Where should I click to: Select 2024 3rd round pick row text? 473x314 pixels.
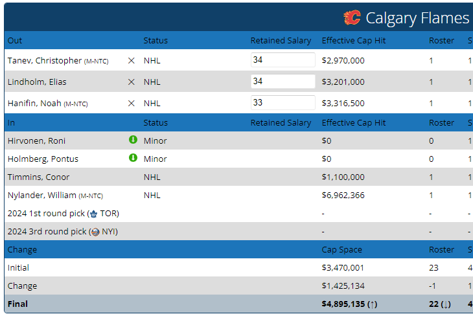(x=63, y=231)
